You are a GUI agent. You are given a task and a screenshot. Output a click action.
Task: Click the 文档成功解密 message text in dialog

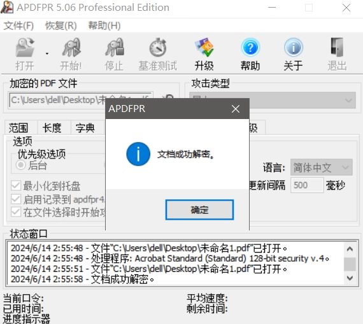click(185, 155)
